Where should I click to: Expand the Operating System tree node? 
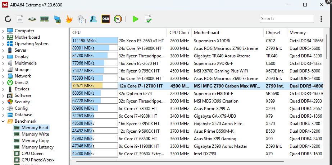pos(3,44)
